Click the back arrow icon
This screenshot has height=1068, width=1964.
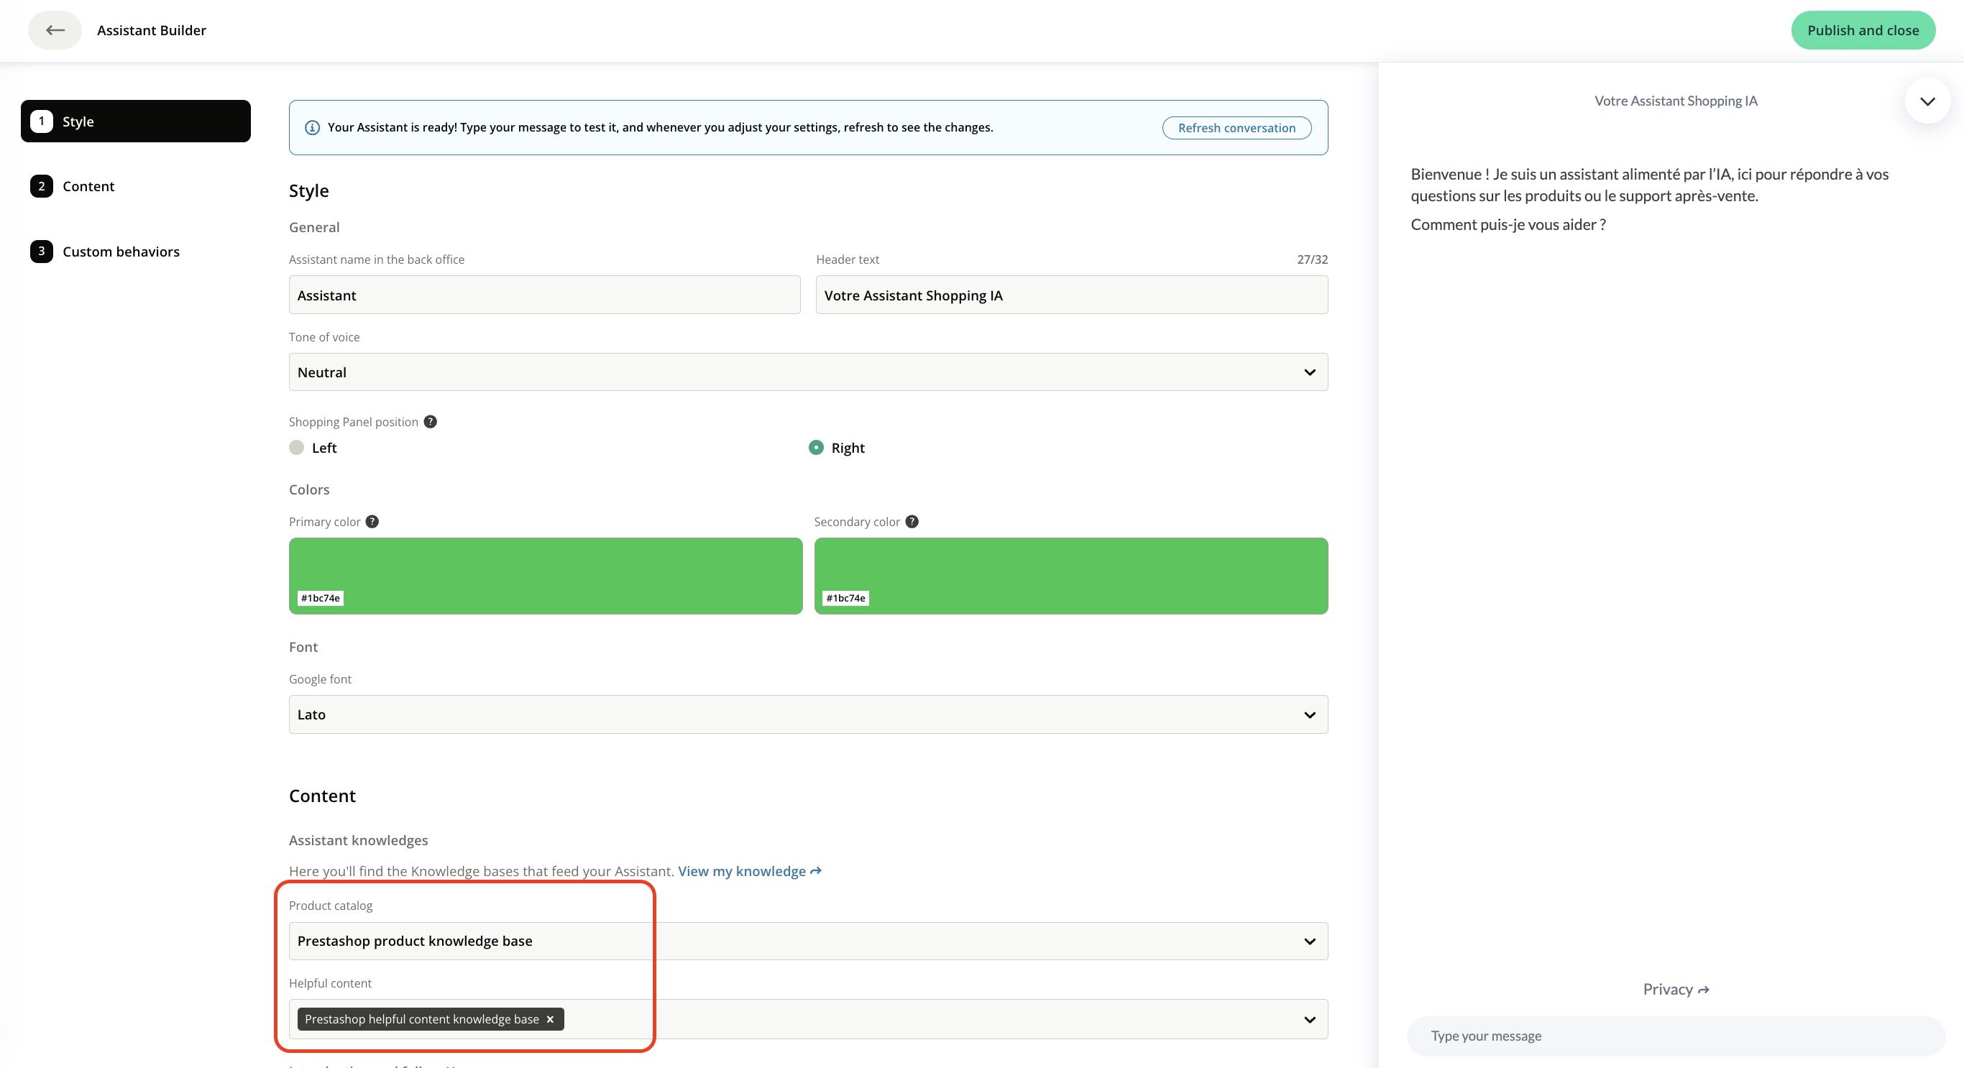coord(55,30)
